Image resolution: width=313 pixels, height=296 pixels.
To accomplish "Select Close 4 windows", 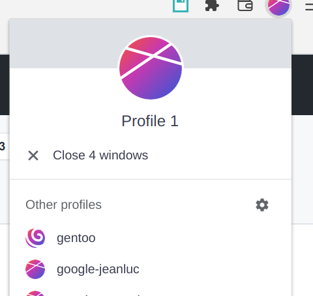I will coord(151,155).
